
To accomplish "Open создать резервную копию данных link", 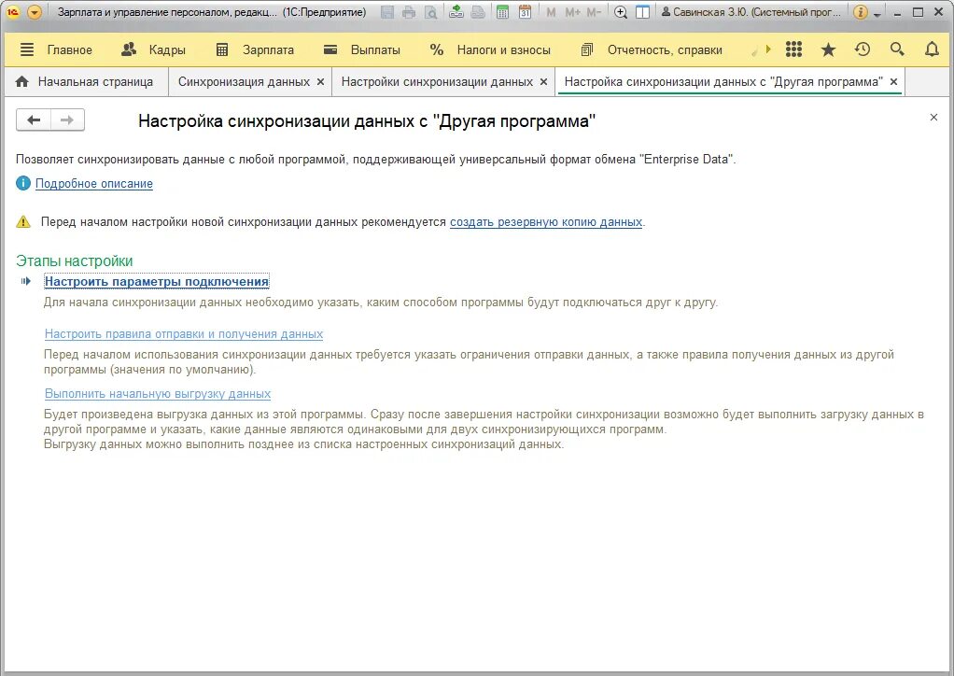I will (x=546, y=222).
